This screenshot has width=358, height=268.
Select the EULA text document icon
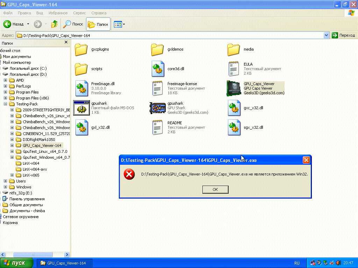coord(234,69)
